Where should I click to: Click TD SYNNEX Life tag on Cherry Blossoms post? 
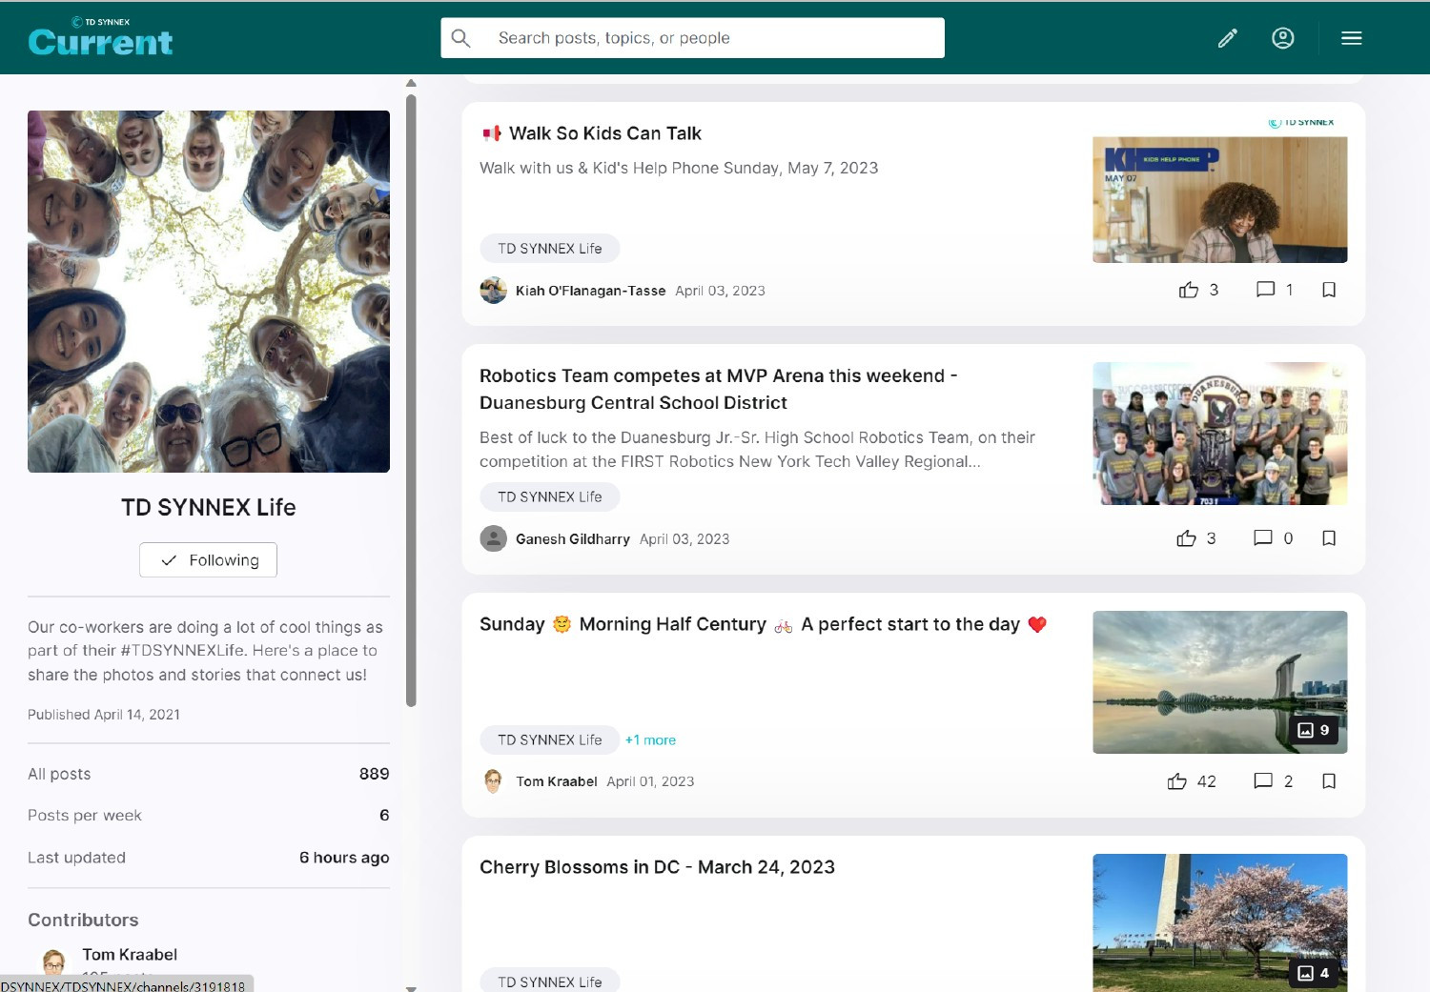click(550, 982)
